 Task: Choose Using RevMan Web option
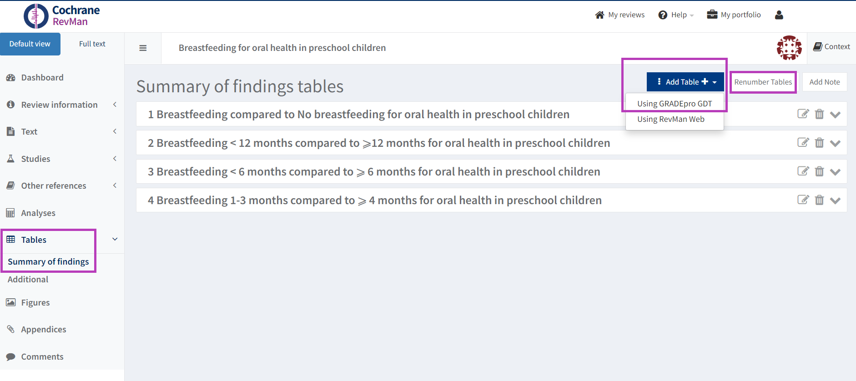click(x=670, y=119)
